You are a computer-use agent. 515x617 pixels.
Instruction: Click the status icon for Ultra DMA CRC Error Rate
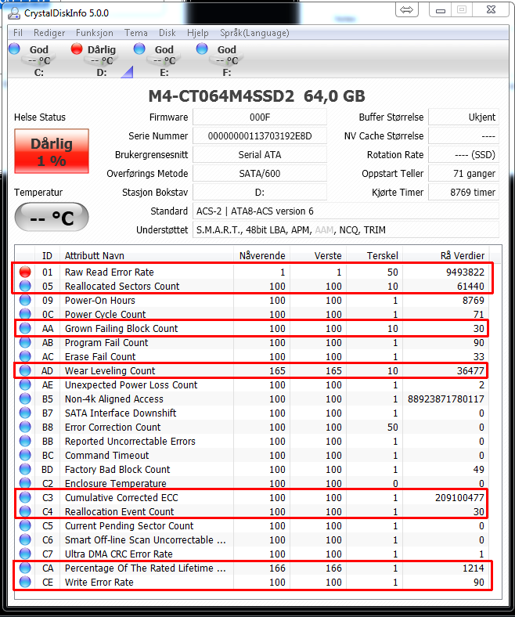pos(25,554)
